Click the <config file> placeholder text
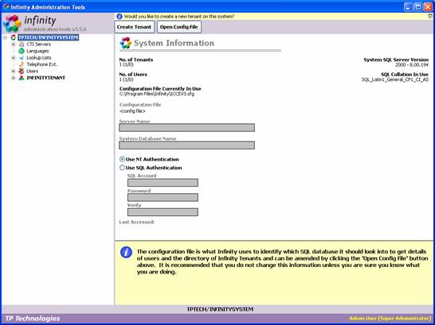Image resolution: width=435 pixels, height=325 pixels. (x=132, y=111)
